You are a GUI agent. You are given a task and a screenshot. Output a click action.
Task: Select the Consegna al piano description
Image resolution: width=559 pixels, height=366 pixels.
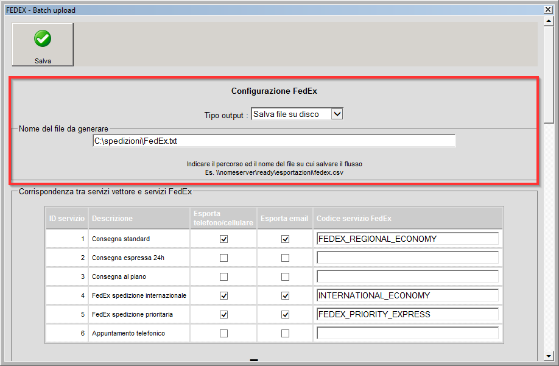point(119,276)
